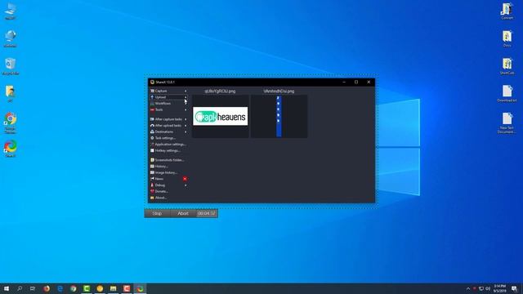Screen dimensions: 523x294
Task: Click the News megaphone icon
Action: 152,179
